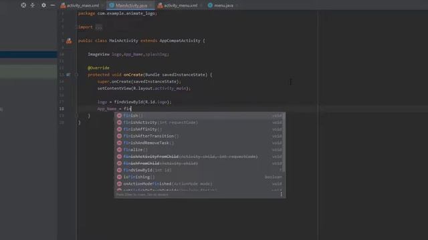Click AppCompatActivity in class declaration
428x240 pixels.
(180, 41)
